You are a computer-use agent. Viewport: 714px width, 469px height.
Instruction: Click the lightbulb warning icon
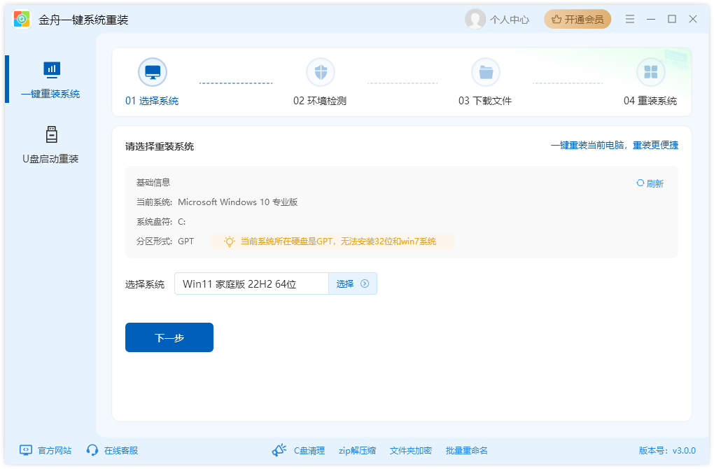230,241
